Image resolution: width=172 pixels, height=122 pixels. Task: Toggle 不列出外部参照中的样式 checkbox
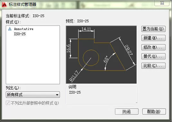click(8, 103)
